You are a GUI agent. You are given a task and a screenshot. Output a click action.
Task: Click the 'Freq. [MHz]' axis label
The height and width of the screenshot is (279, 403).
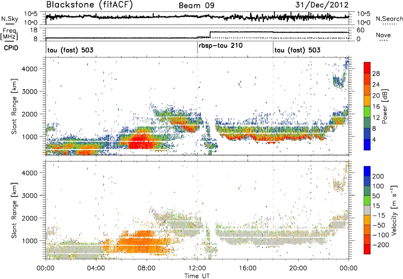point(9,34)
